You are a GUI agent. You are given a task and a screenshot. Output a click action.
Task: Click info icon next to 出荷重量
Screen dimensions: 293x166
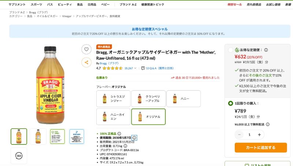coord(126,146)
